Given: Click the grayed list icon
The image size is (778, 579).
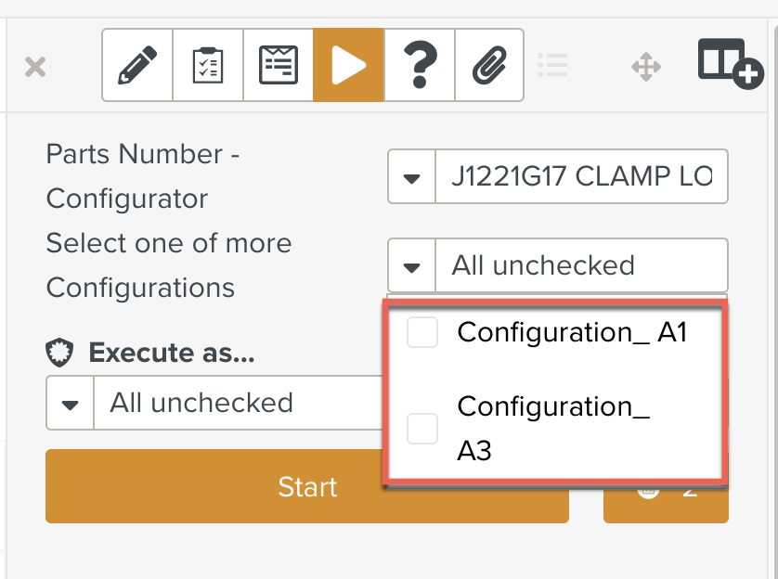Looking at the screenshot, I should 552,65.
